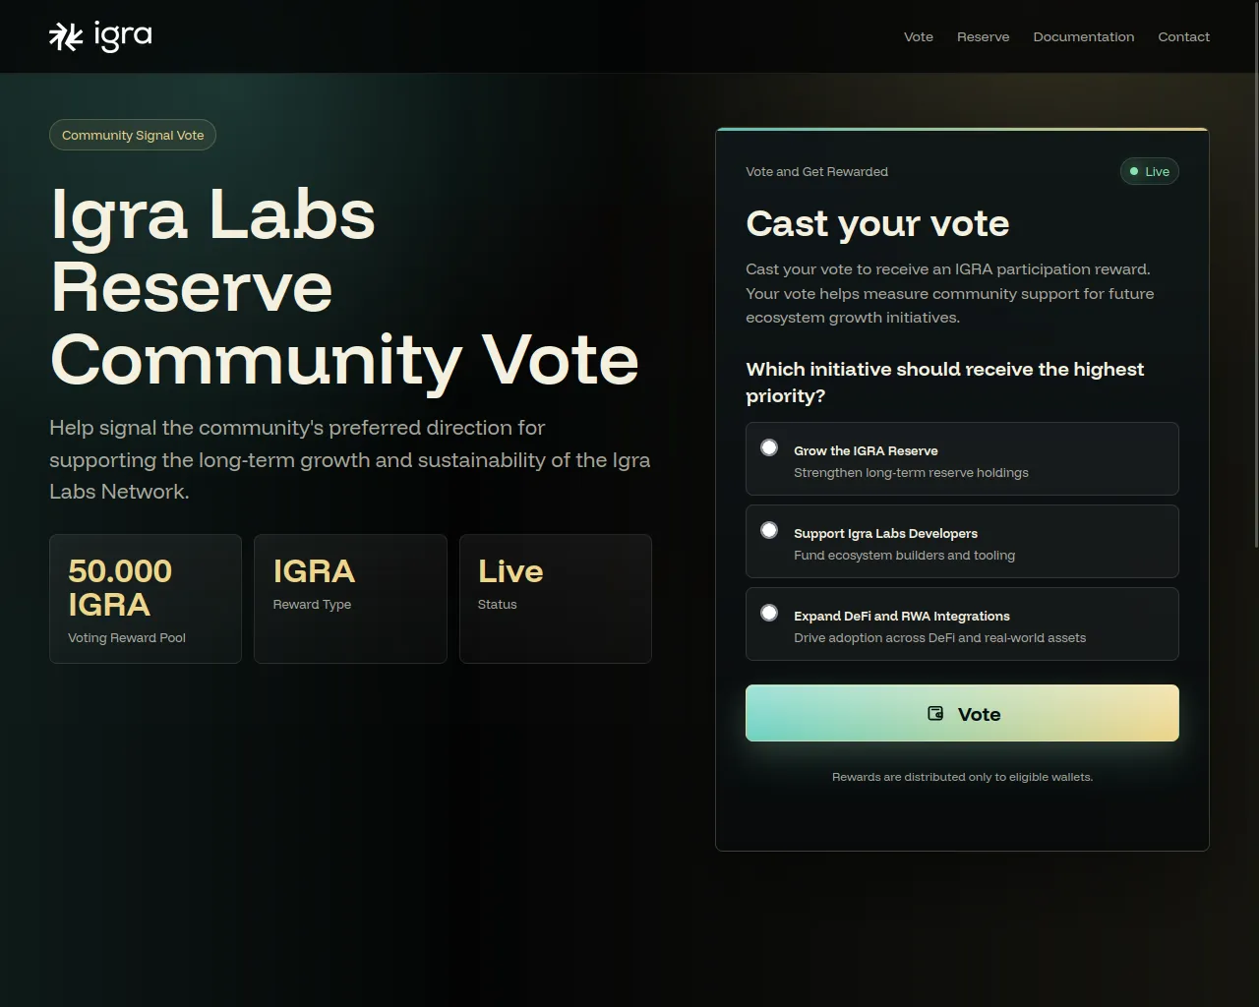Viewport: 1259px width, 1007px height.
Task: Select the Support Igra Labs Developers radio option
Action: point(769,530)
